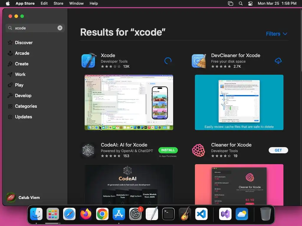Open the CodeAI: AI for Xcode title

124,145
